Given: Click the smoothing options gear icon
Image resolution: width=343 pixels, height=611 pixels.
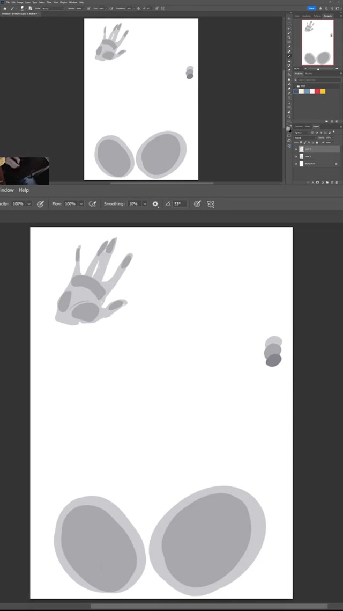Looking at the screenshot, I should pos(155,204).
